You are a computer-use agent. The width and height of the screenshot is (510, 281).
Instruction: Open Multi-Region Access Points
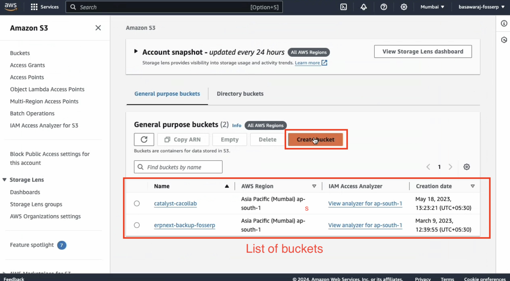click(44, 101)
